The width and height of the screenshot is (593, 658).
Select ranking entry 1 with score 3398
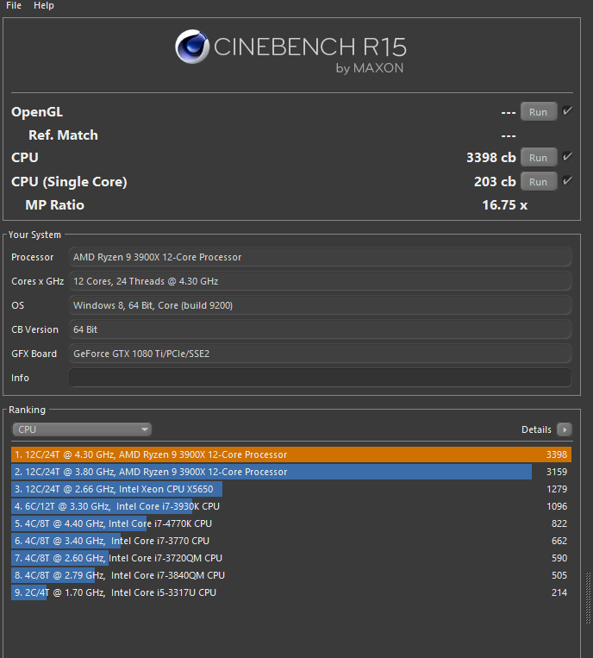click(291, 454)
